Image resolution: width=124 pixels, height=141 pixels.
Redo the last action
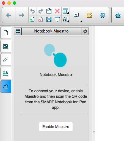[x=41, y=11]
